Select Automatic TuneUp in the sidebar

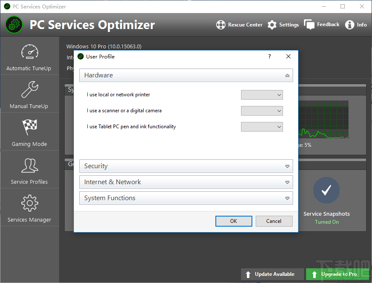coord(29,57)
